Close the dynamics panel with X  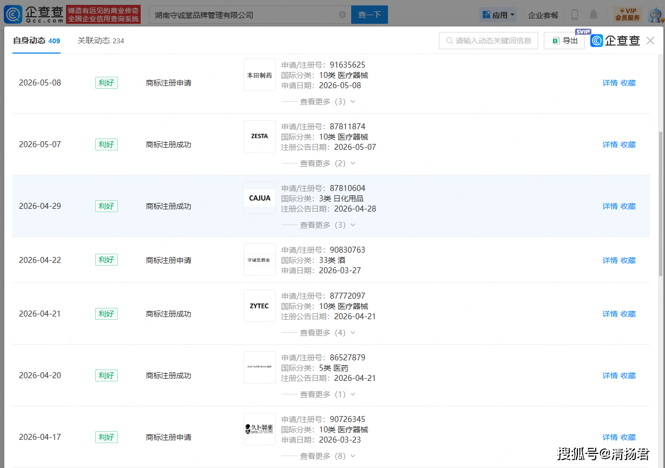[x=650, y=41]
